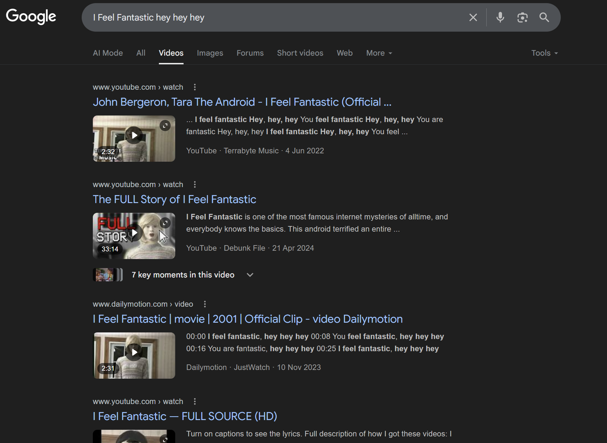Expand preview on Debunk File video thumbnail

coord(165,223)
